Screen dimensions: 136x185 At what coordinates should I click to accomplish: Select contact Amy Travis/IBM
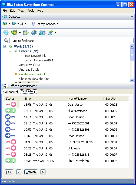[x=29, y=65]
